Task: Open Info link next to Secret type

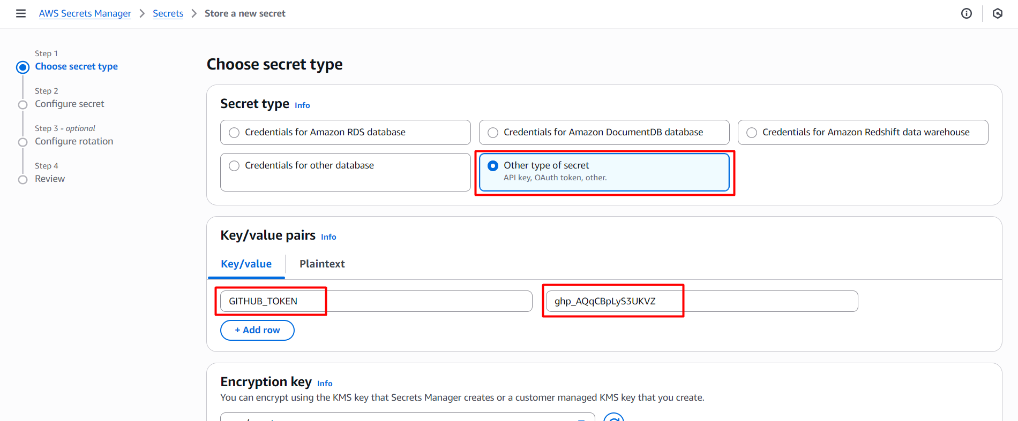Action: pyautogui.click(x=302, y=105)
